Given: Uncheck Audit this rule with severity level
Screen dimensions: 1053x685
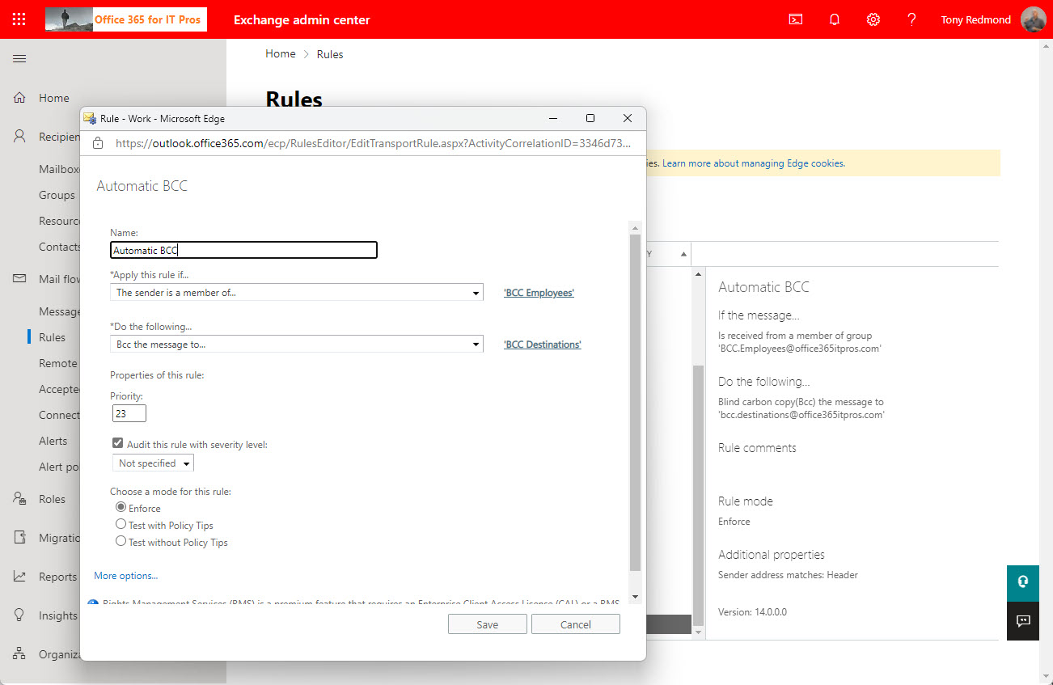Looking at the screenshot, I should pos(118,444).
